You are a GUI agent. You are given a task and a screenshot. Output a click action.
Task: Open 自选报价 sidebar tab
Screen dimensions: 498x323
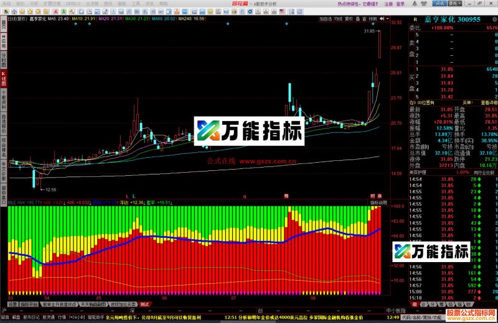(x=4, y=124)
